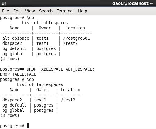This screenshot has height=129, width=156.
Task: Click the /PostgreSQL location value
Action: click(76, 38)
